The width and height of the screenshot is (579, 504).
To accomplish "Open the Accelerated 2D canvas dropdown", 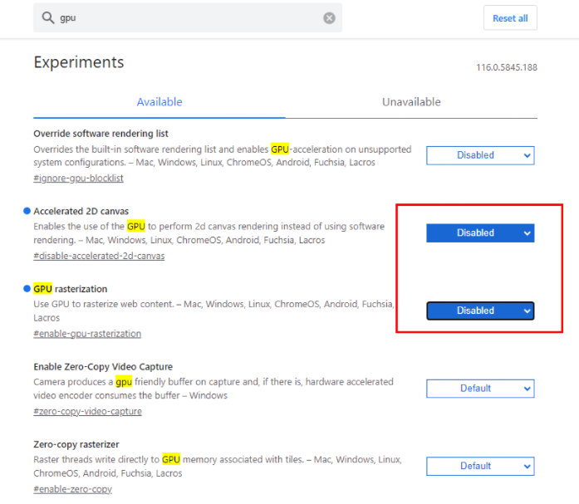I will pyautogui.click(x=480, y=232).
